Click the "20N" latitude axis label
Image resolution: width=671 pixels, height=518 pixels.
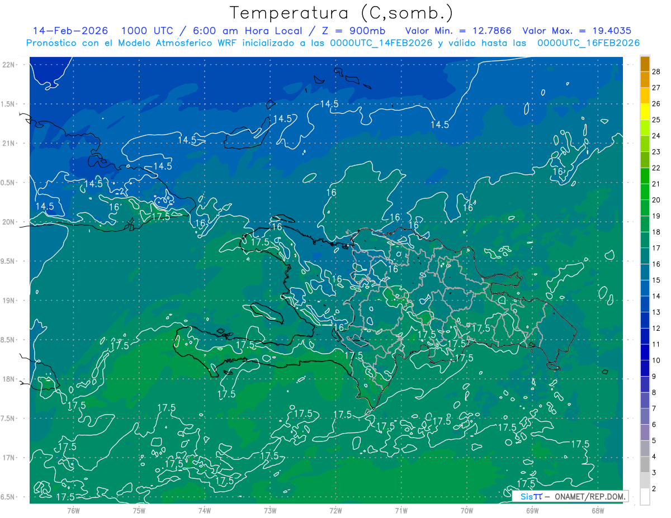(x=10, y=222)
